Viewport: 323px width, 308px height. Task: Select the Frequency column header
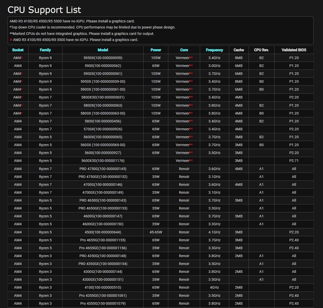tap(214, 50)
